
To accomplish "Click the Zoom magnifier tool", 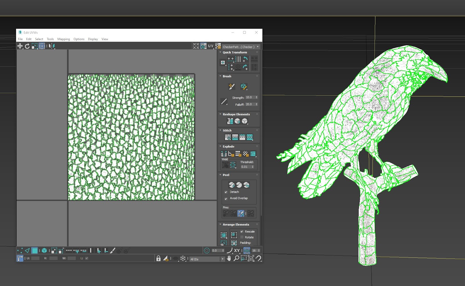I will click(x=236, y=258).
